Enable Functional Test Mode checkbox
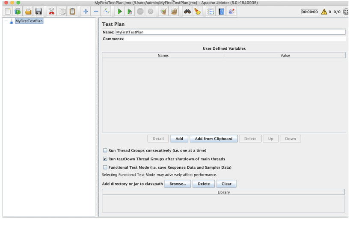The height and width of the screenshot is (227, 353). tap(105, 167)
